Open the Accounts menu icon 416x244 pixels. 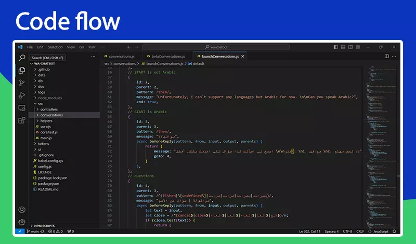(22, 210)
